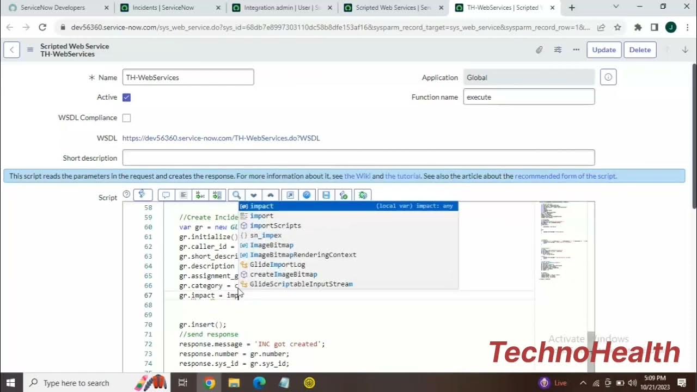Screen dimensions: 697x392
Task: Select the 'impact' autocomplete suggestion
Action: coord(348,206)
